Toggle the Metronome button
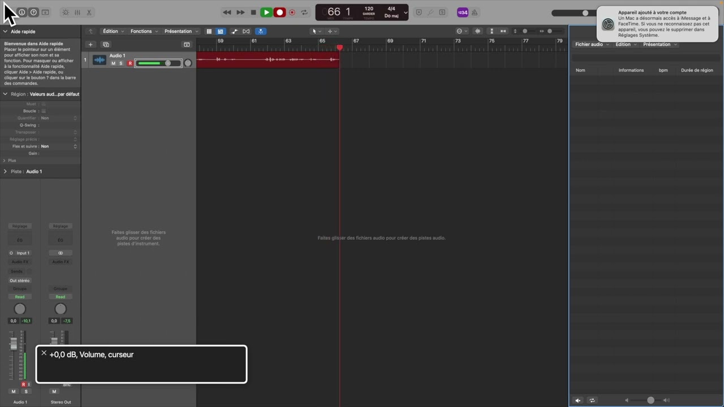The width and height of the screenshot is (724, 407). click(475, 12)
